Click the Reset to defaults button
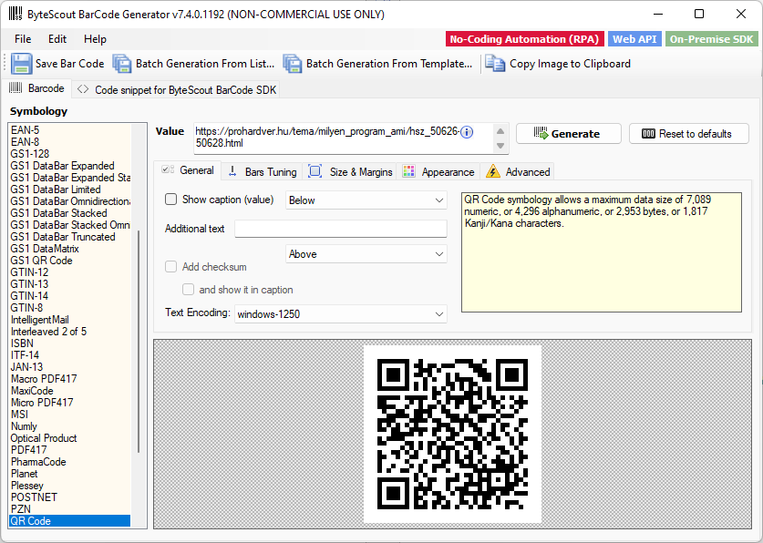 (688, 134)
